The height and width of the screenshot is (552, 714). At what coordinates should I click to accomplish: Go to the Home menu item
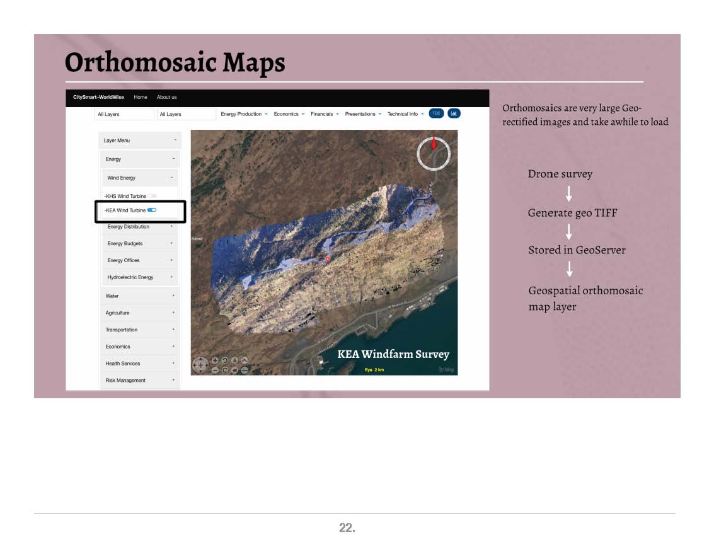(141, 97)
